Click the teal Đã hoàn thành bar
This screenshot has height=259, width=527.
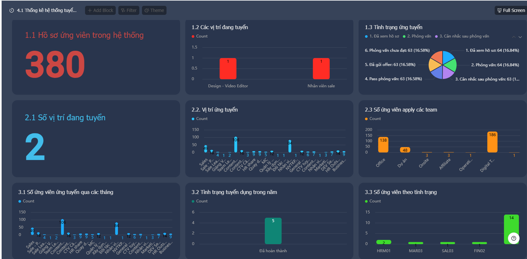click(273, 231)
